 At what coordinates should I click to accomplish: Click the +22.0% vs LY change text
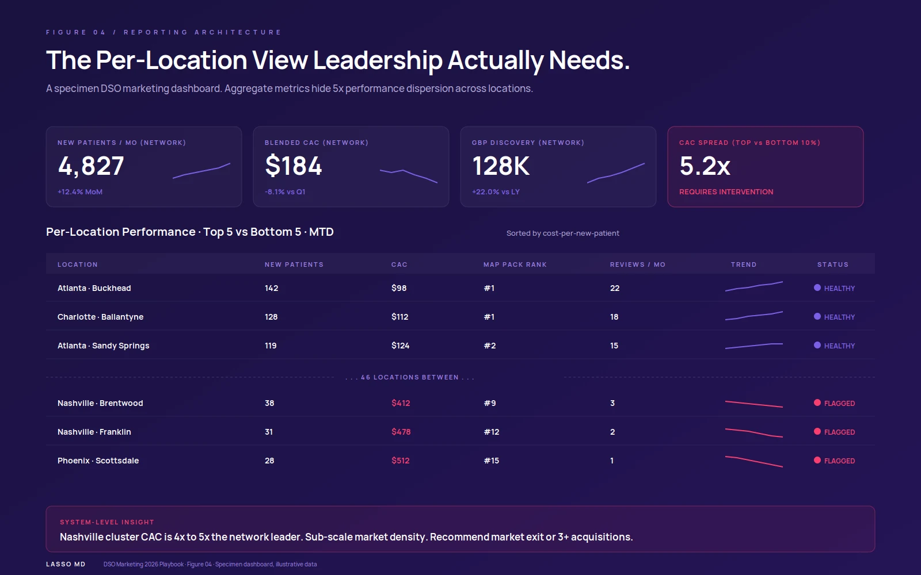pyautogui.click(x=496, y=192)
